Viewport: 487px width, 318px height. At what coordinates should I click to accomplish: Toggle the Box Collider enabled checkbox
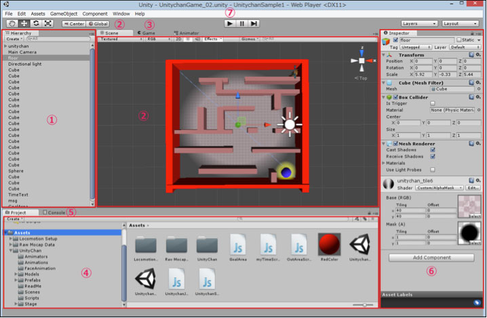[395, 97]
